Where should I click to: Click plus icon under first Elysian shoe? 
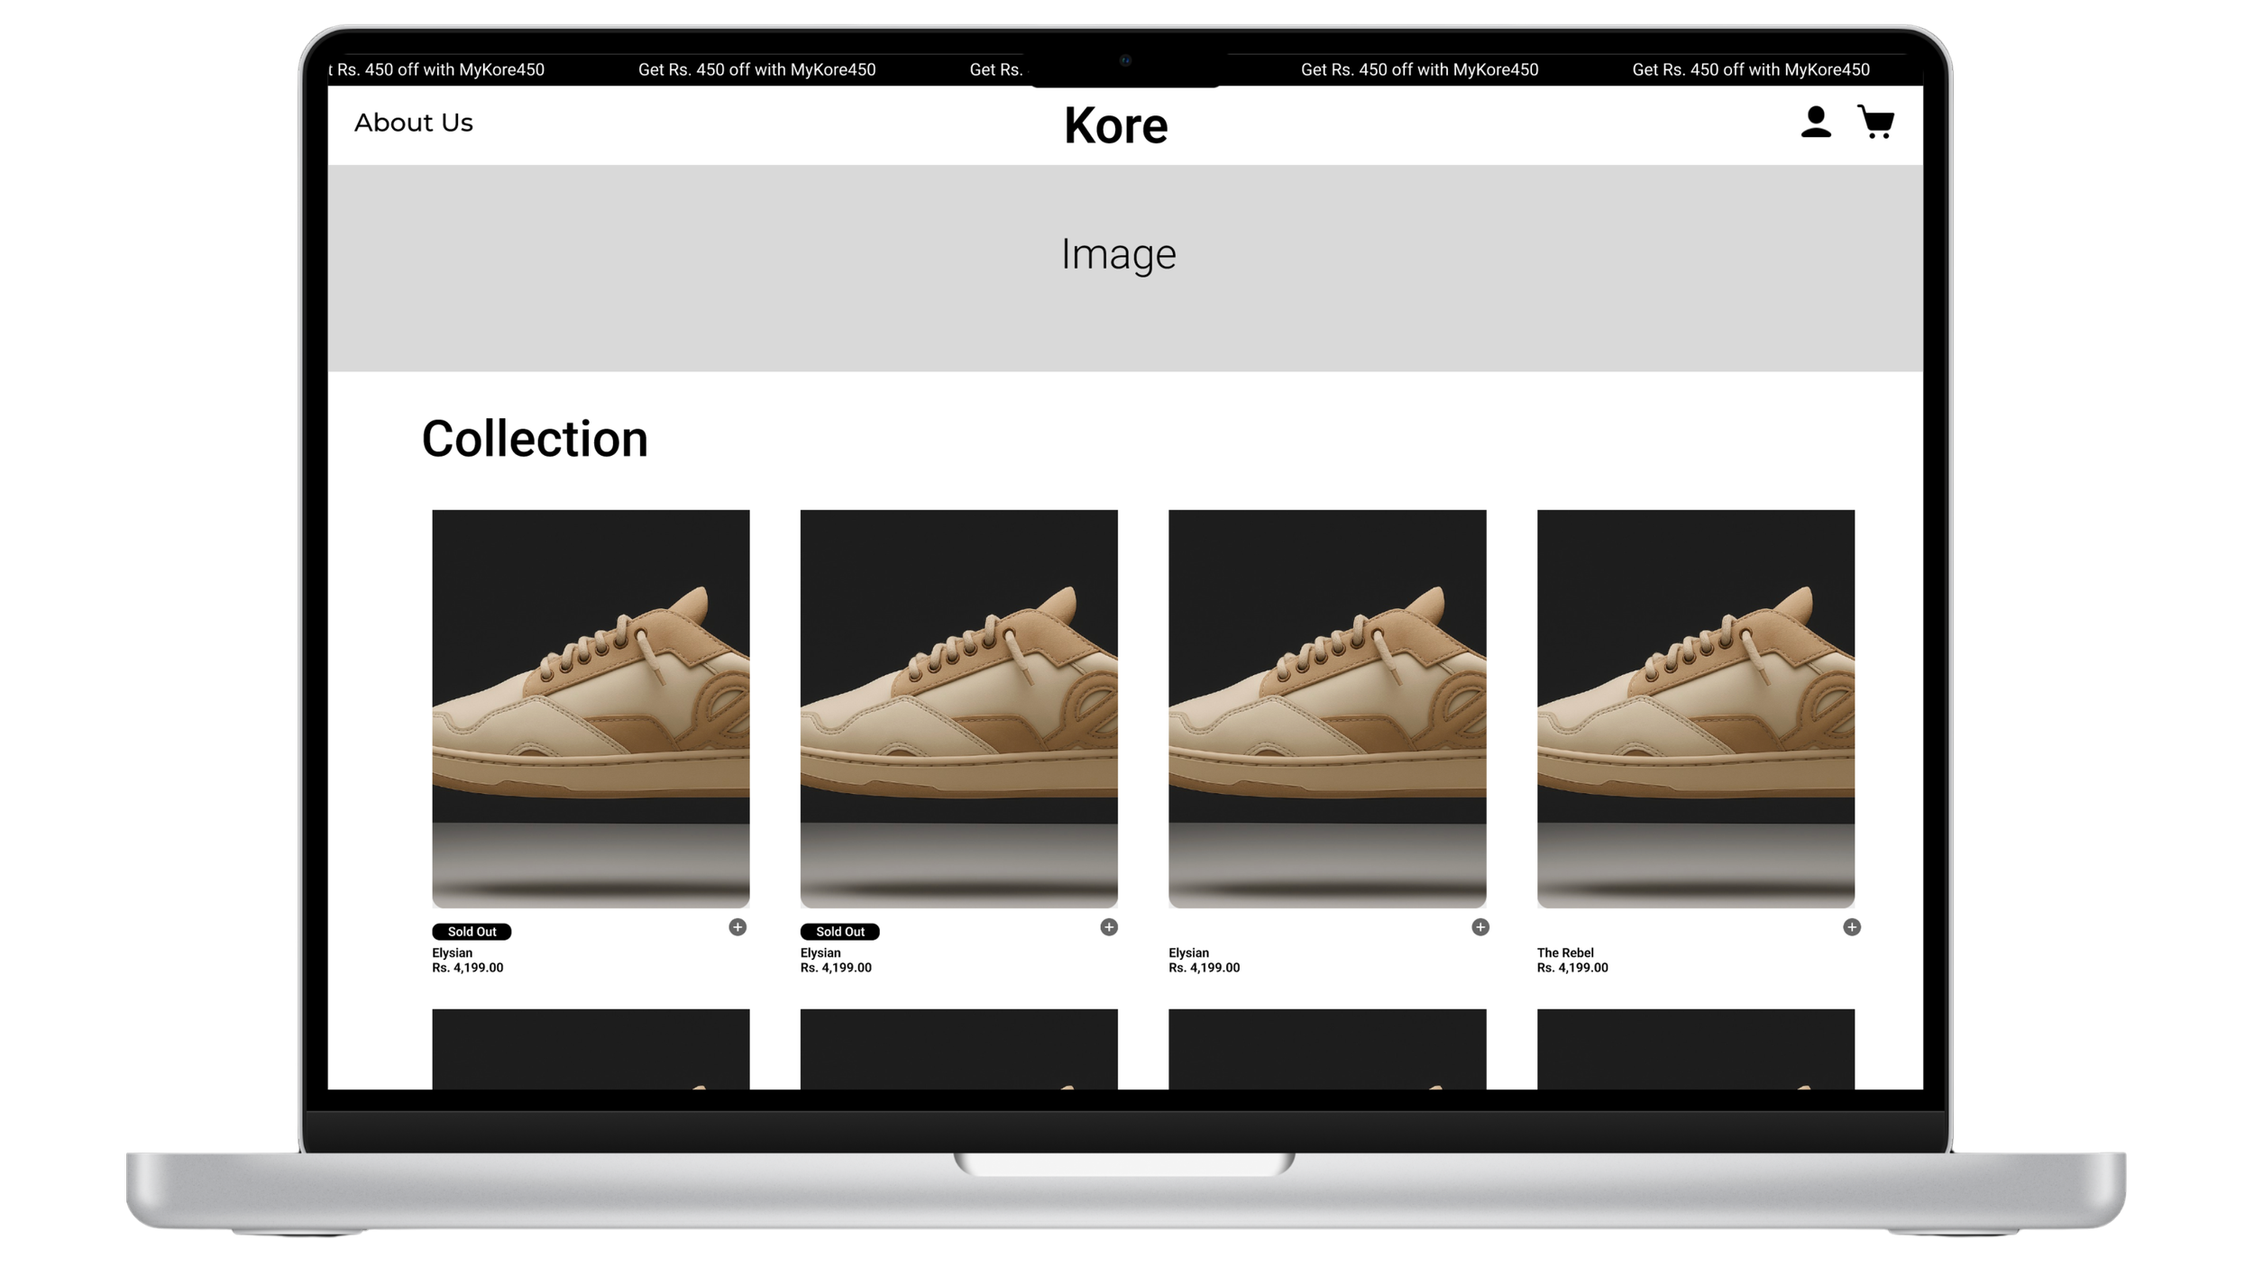[738, 927]
